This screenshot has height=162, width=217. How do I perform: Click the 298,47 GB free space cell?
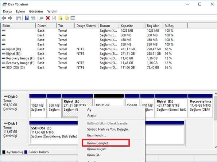click(154, 49)
